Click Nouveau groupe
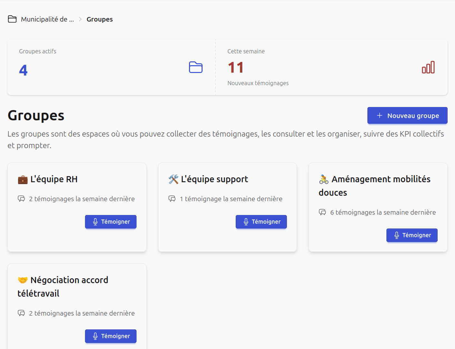 [x=407, y=115]
